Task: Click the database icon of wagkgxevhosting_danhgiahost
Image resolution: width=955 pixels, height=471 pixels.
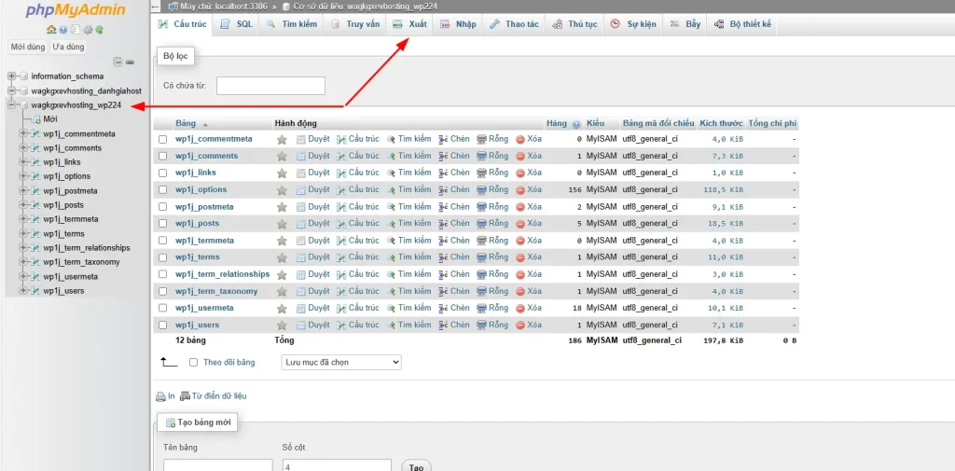Action: 24,90
